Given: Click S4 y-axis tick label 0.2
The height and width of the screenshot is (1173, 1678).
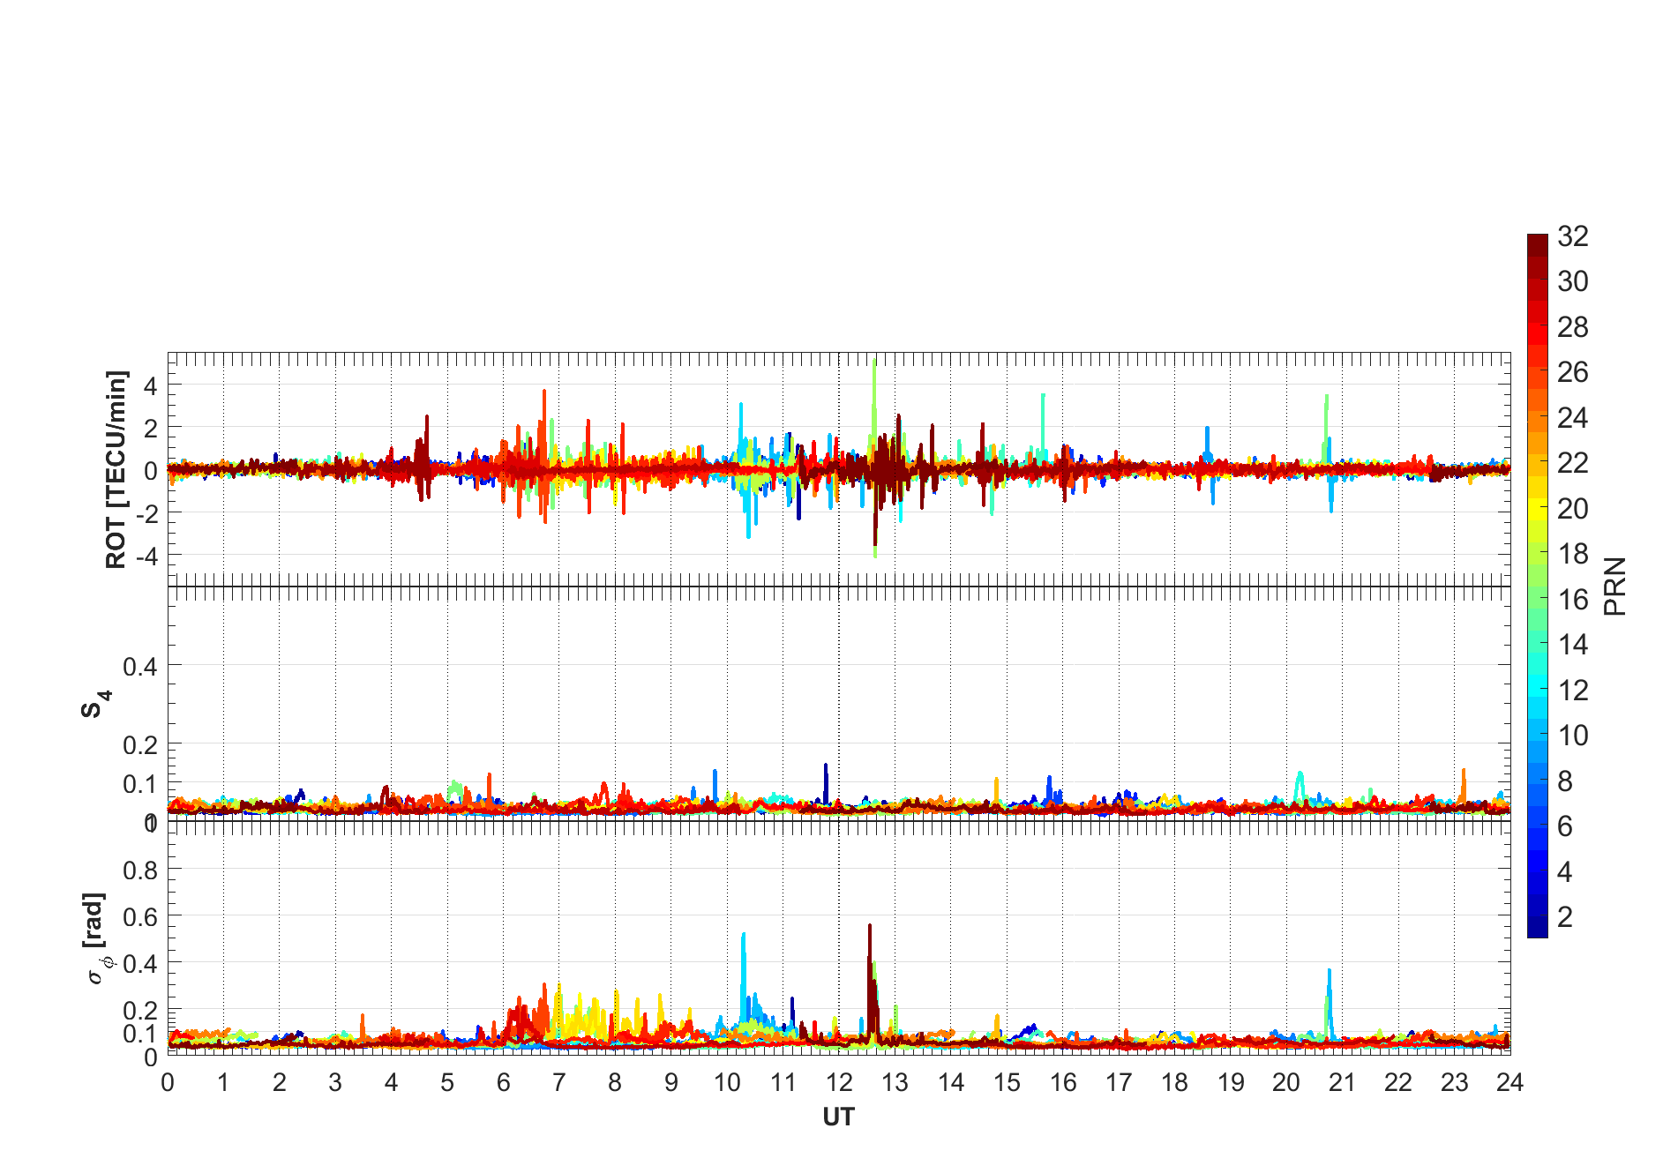Looking at the screenshot, I should (141, 745).
